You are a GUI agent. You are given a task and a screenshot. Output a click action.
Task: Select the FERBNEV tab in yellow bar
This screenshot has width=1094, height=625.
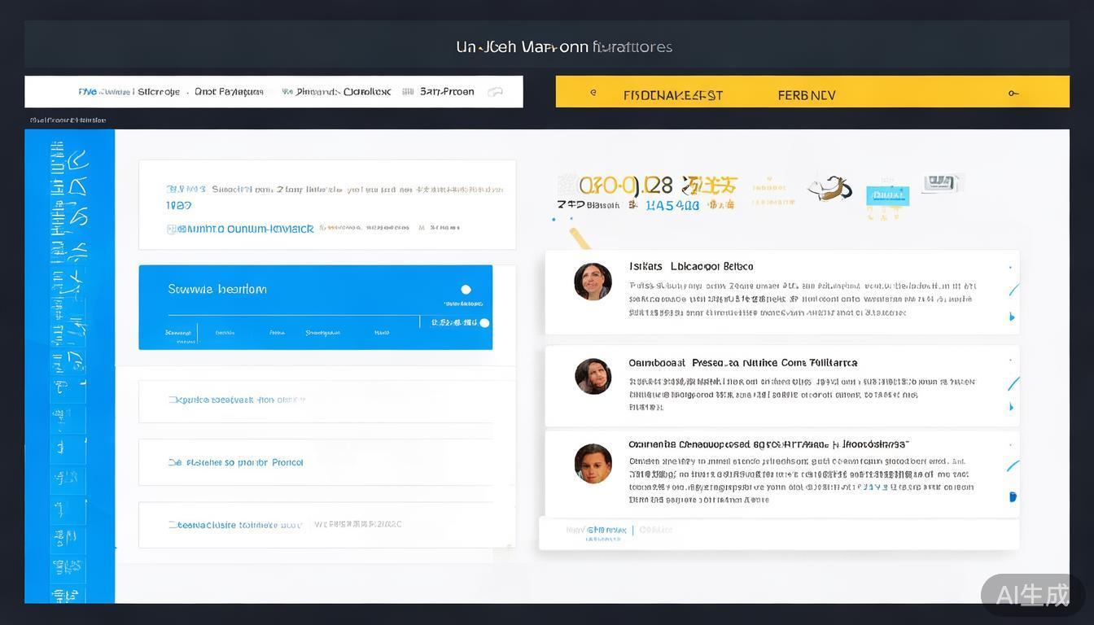click(x=806, y=95)
